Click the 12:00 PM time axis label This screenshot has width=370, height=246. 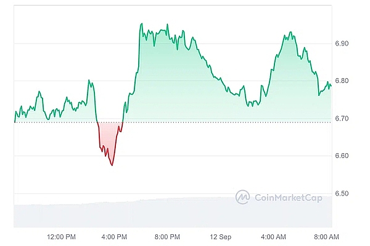62,237
